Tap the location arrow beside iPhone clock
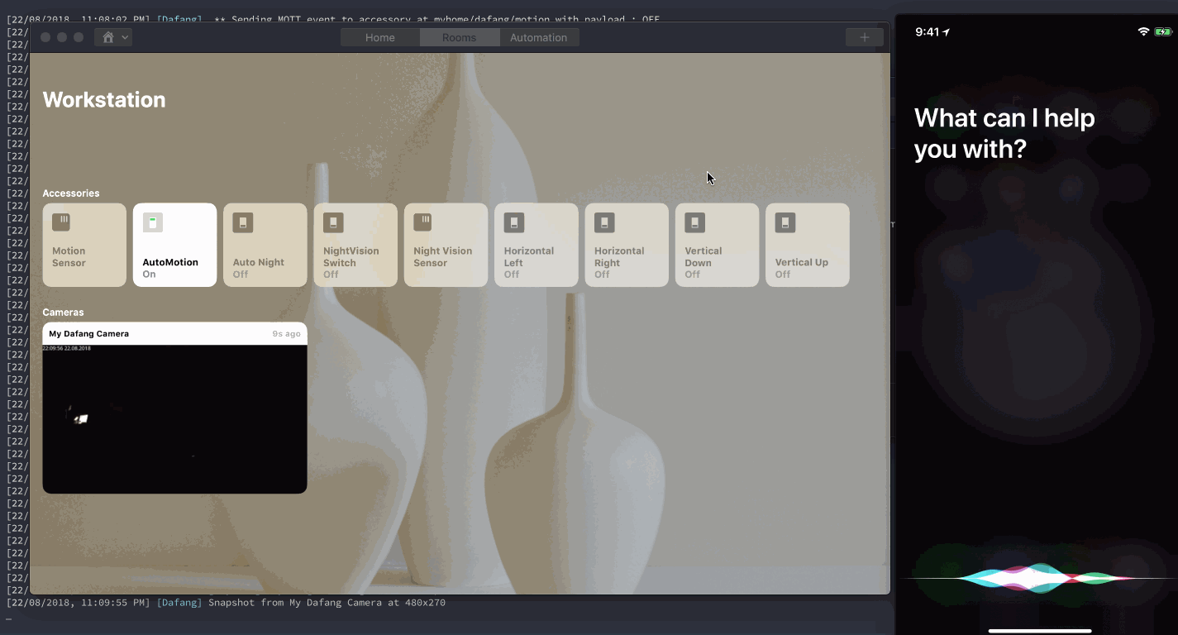 947,32
